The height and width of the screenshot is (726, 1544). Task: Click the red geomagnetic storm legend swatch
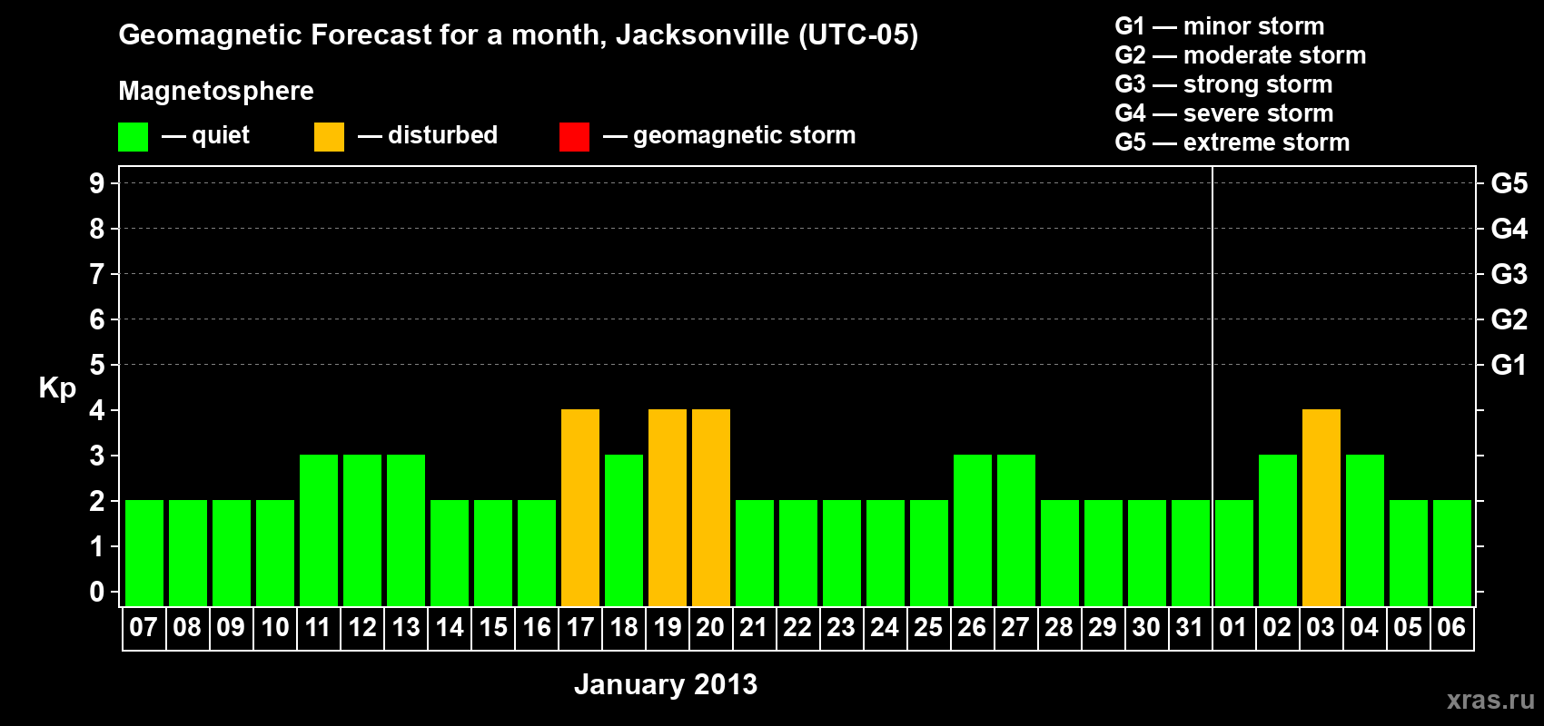point(575,137)
